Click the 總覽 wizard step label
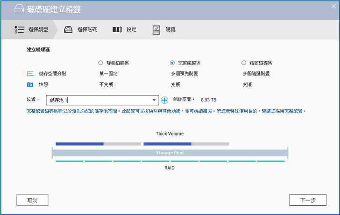 click(x=170, y=30)
